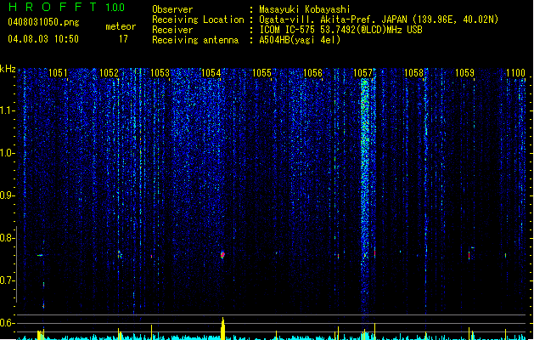Screen dimensions: 534x340
Task: Click the Observer name Masayuki Kobayashi
Action: tap(305, 9)
